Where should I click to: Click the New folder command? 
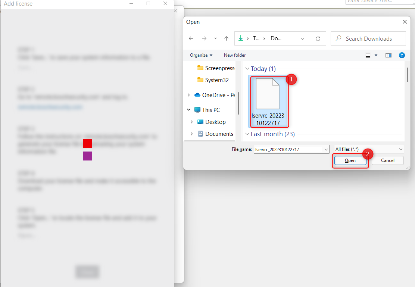click(x=235, y=55)
